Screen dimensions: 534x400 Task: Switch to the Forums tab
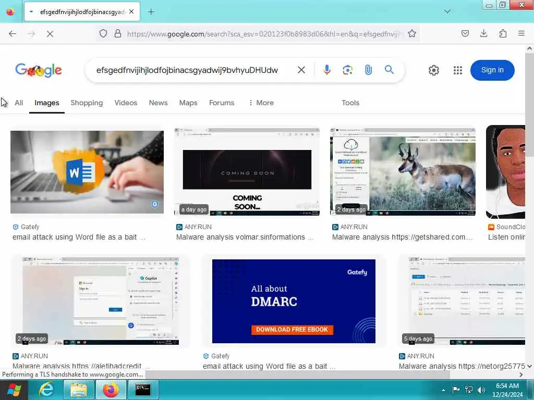[222, 103]
